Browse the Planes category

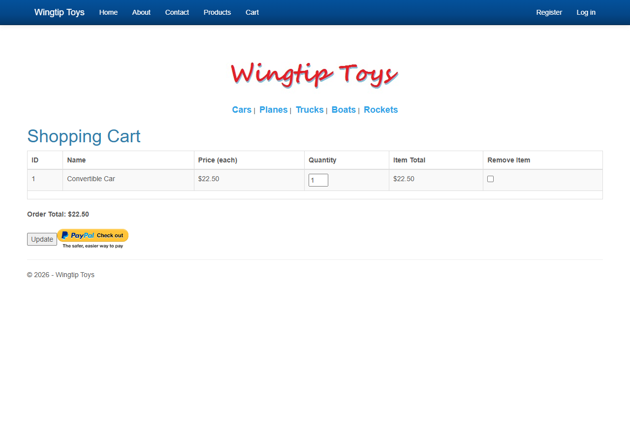274,110
